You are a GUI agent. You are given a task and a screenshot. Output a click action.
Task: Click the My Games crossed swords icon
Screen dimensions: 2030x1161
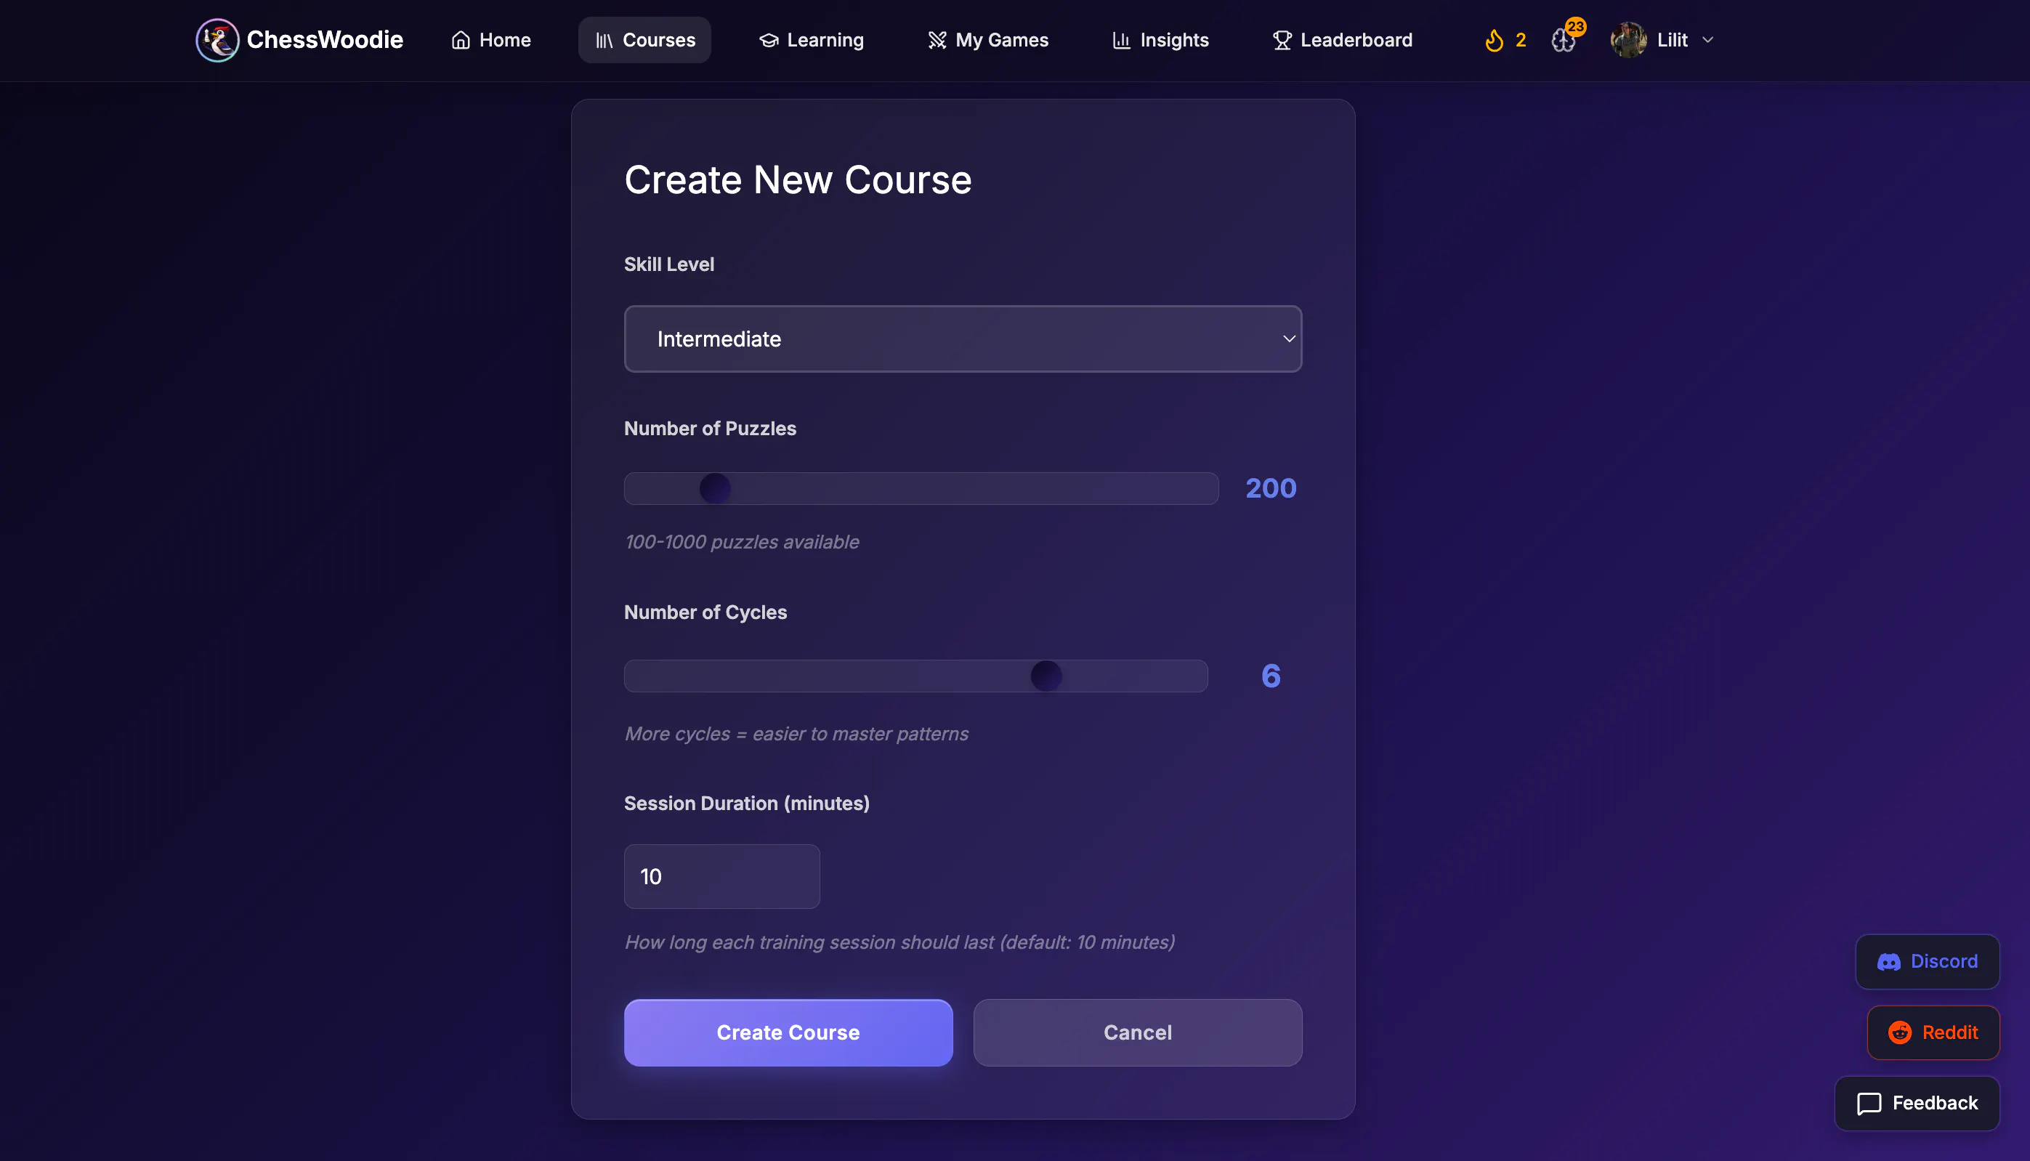tap(937, 40)
